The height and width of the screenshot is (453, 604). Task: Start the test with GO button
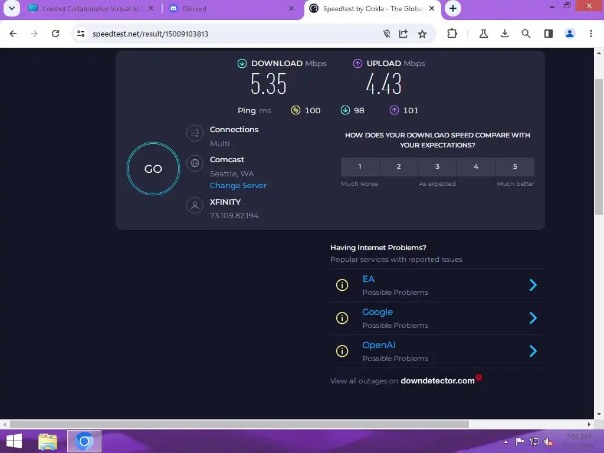click(x=153, y=169)
